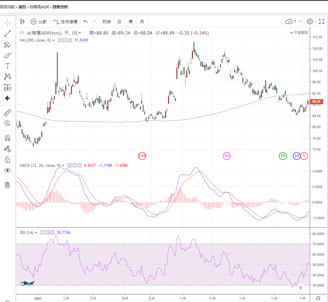Undo the last chart action
This screenshot has height=302, width=328.
[x=86, y=22]
